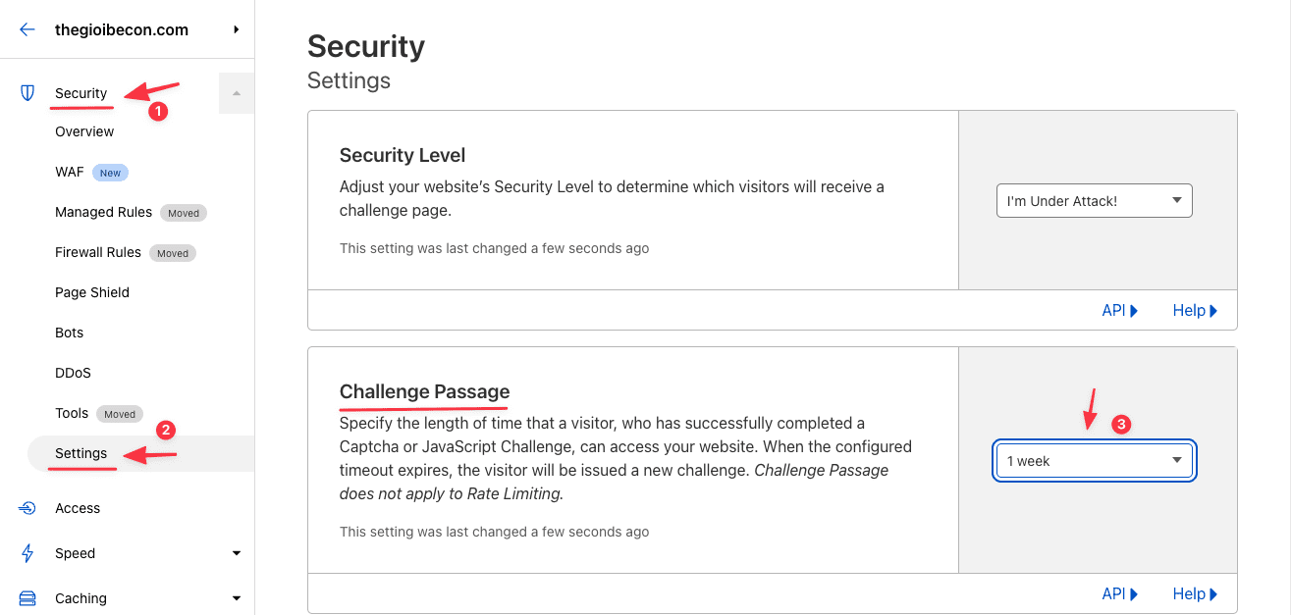Click the back arrow next to thegioibecon.com
The height and width of the screenshot is (615, 1291).
27,28
